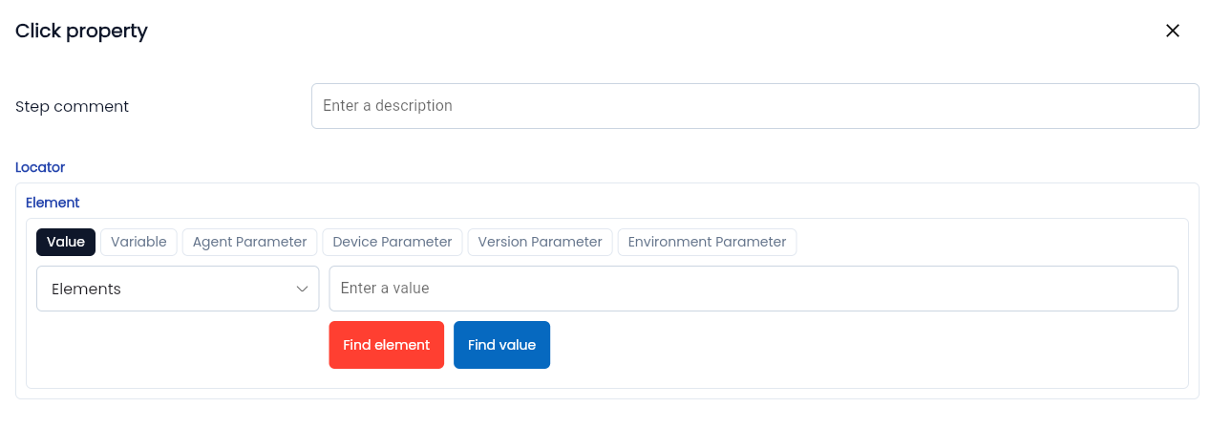The height and width of the screenshot is (429, 1211).
Task: Click the chevron arrow in Elements dropdown
Action: [303, 289]
